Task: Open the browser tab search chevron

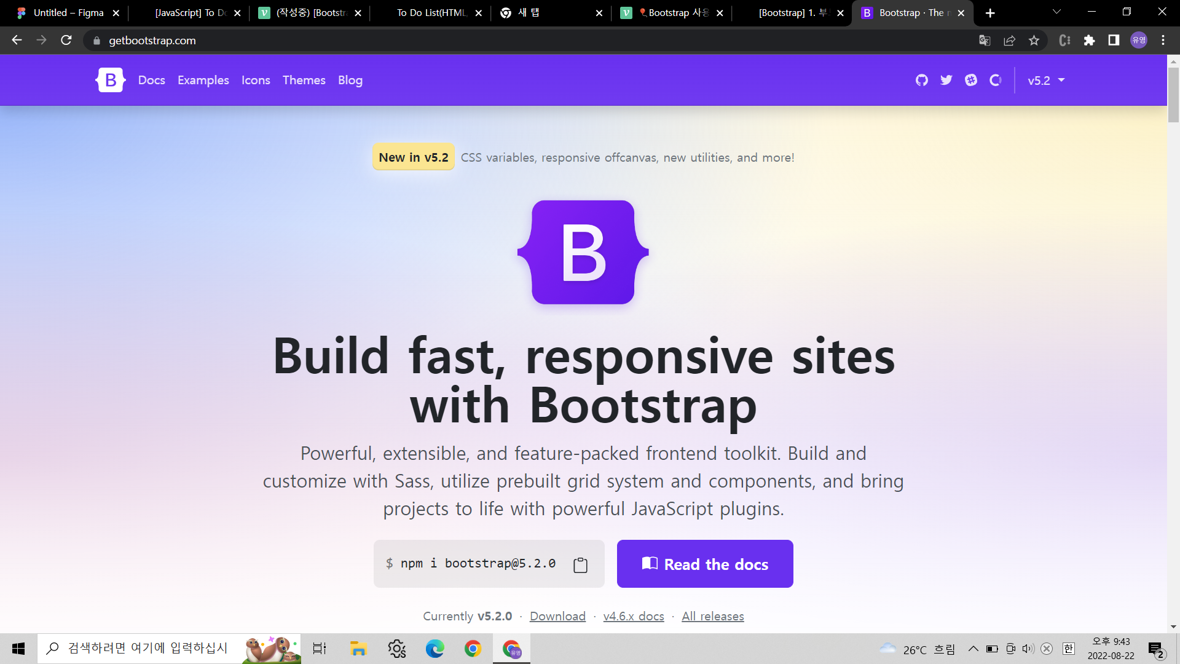Action: (1056, 12)
